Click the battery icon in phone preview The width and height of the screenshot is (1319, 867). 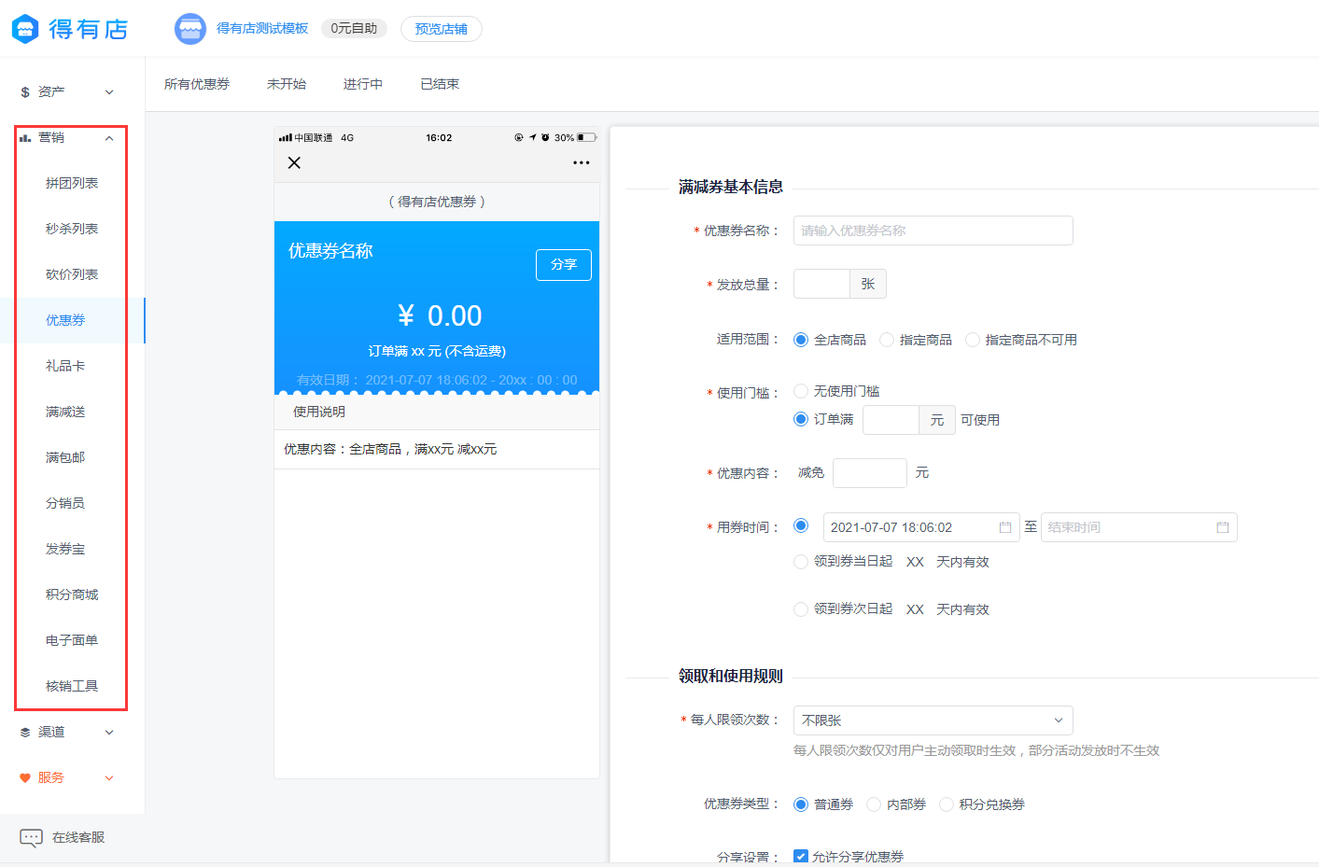coord(586,138)
